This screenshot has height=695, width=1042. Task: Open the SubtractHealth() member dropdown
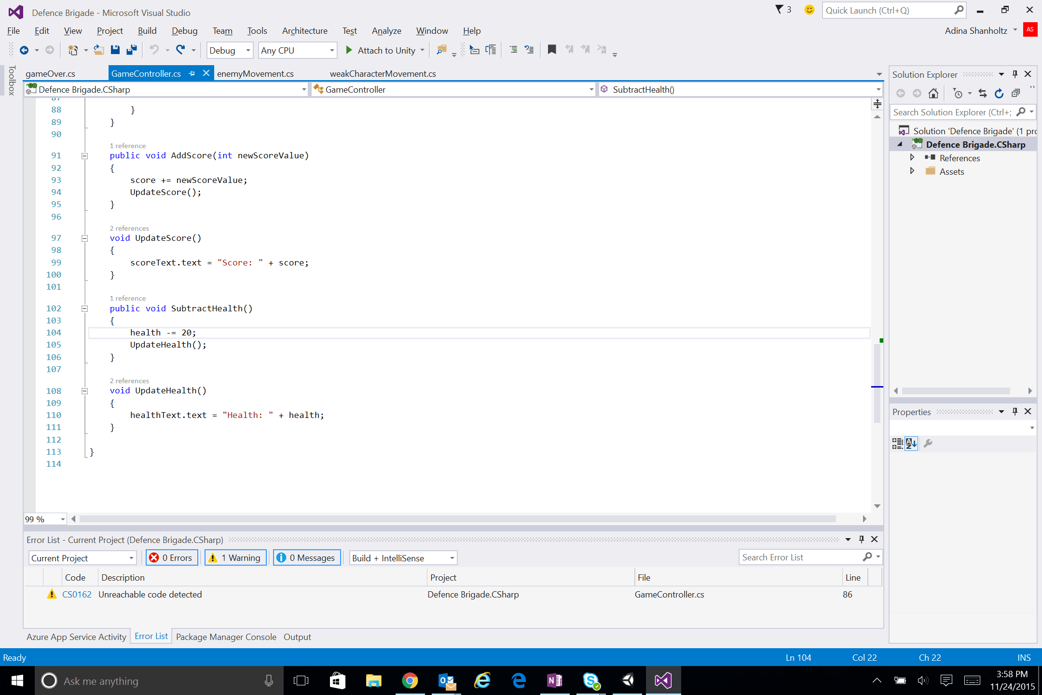(740, 89)
